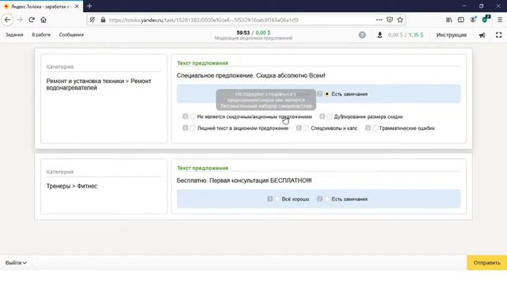This screenshot has width=507, height=285.
Task: Click the 1,35 $ balance amount
Action: [x=416, y=35]
